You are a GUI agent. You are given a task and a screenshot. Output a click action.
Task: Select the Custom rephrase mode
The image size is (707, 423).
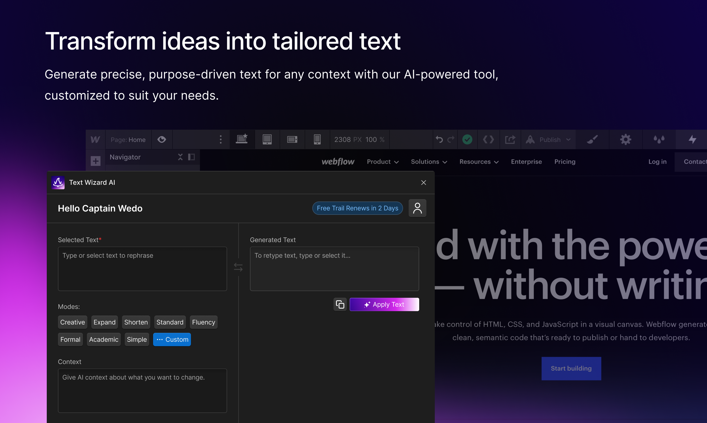(x=172, y=339)
